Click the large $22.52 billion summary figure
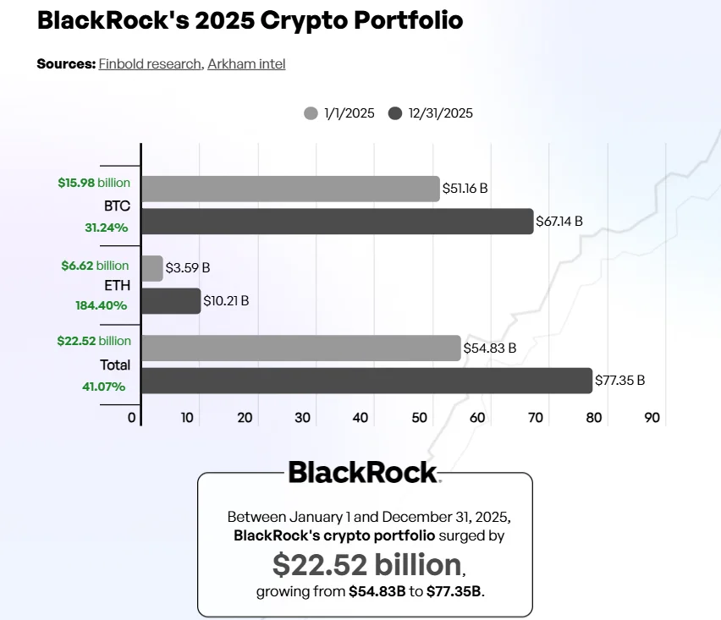Screen dimensions: 721x620 pos(367,563)
